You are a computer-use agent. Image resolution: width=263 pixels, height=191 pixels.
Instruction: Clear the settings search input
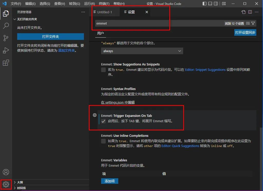click(x=248, y=23)
